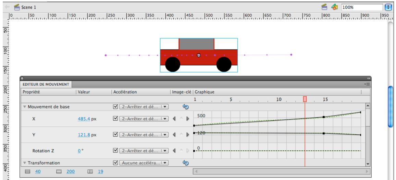Click scroll up arrow in motion editor

pyautogui.click(x=368, y=106)
